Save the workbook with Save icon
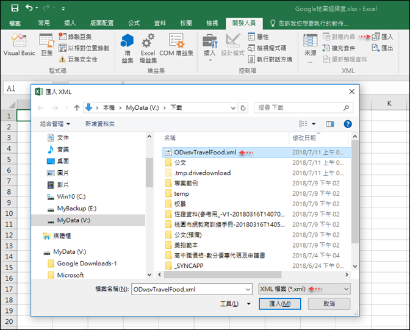This screenshot has height=330, width=410. pyautogui.click(x=15, y=8)
